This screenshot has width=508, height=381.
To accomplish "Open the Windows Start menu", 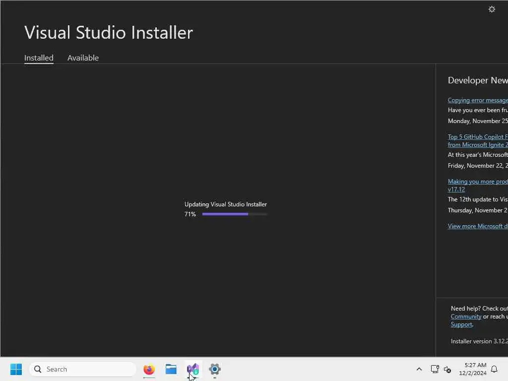I will coord(16,369).
